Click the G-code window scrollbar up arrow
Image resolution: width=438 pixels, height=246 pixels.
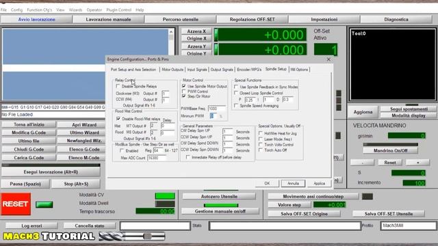point(171,32)
